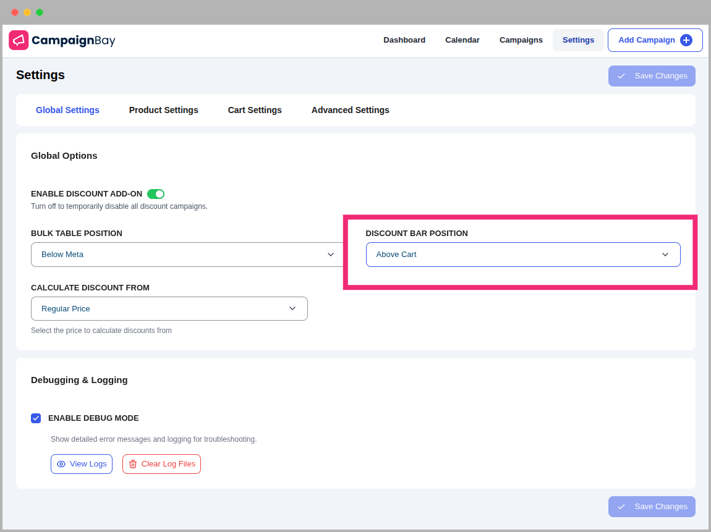
Task: Click the eye icon on View Logs
Action: click(x=61, y=464)
